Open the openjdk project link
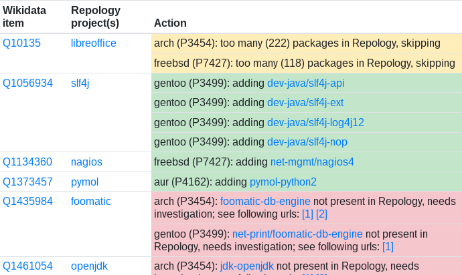Image resolution: width=462 pixels, height=275 pixels. coord(89,266)
